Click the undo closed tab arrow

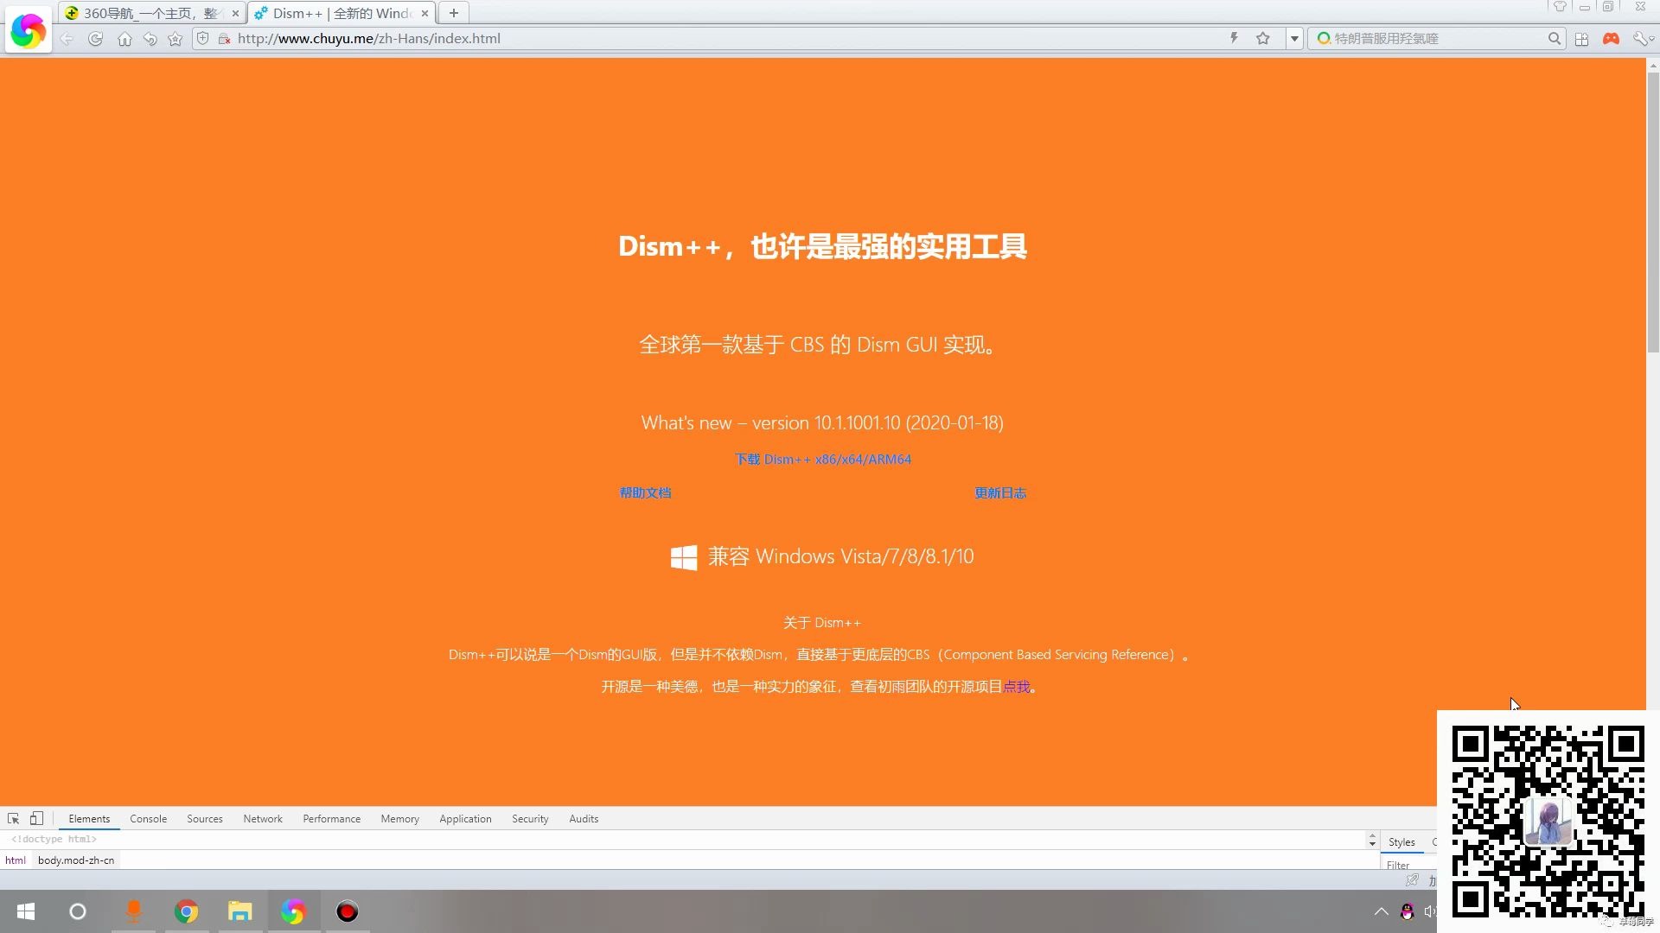(150, 39)
